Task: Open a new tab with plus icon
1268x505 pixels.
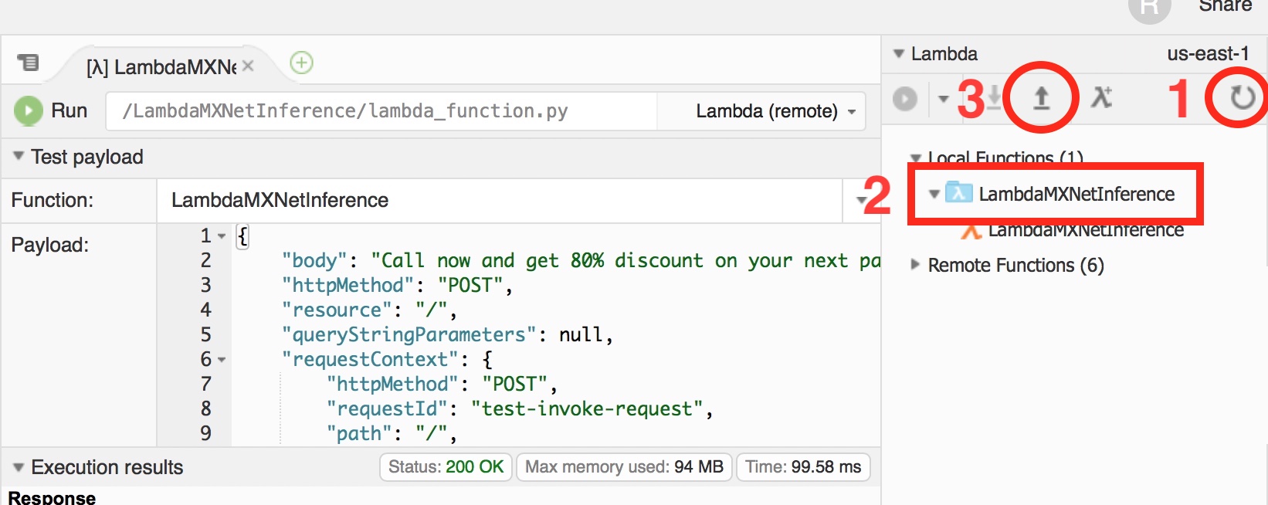Action: click(x=301, y=63)
